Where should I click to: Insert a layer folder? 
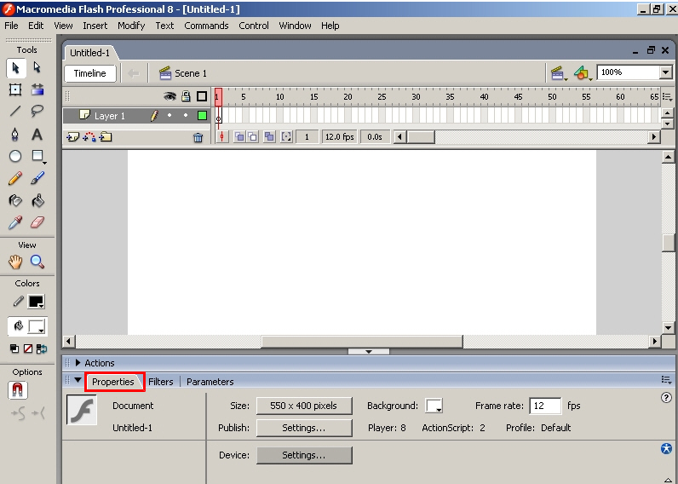pyautogui.click(x=106, y=137)
